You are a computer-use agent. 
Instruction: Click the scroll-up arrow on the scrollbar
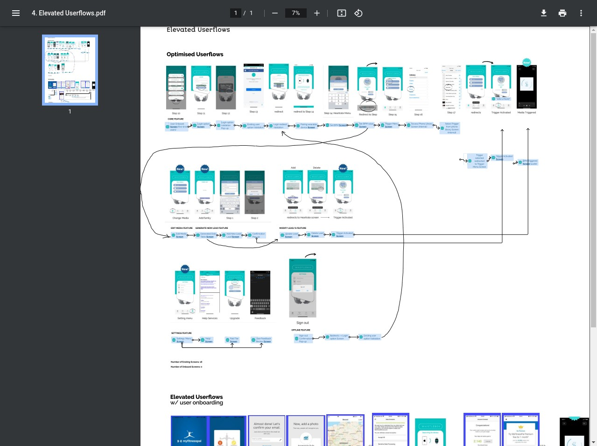click(593, 29)
